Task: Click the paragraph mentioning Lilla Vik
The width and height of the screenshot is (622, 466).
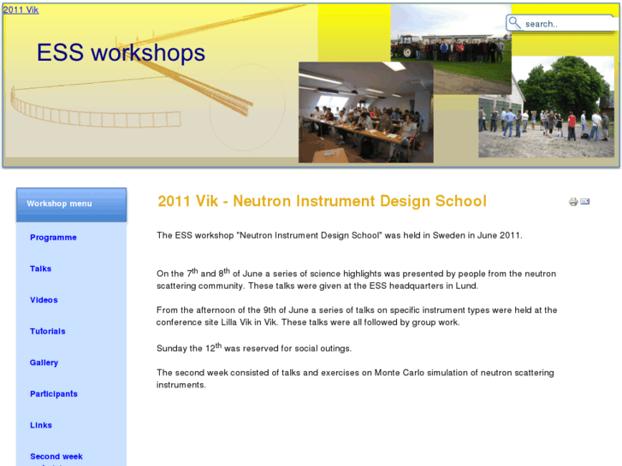Action: [357, 316]
